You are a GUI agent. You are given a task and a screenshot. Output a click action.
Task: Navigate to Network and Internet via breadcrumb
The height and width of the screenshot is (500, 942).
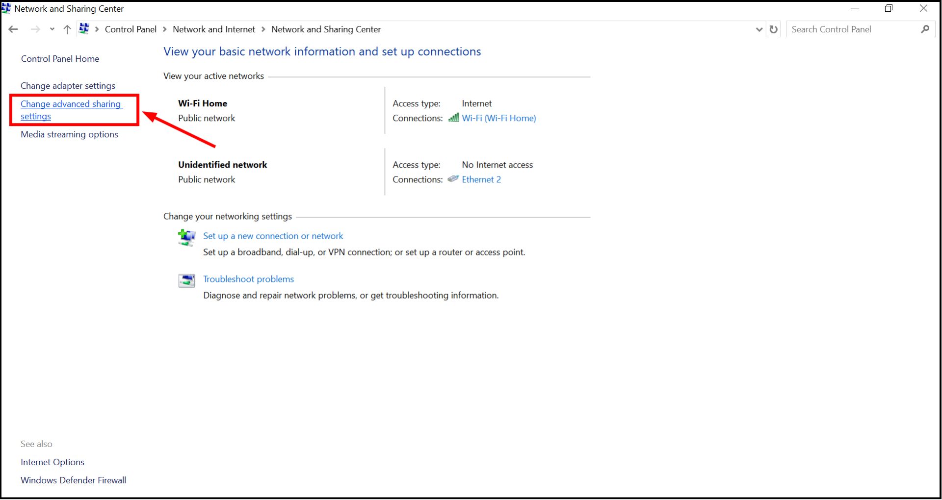(213, 29)
